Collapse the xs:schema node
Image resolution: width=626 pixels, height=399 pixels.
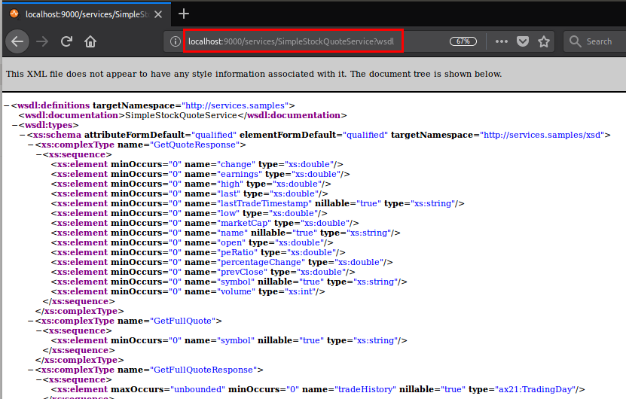click(x=20, y=135)
